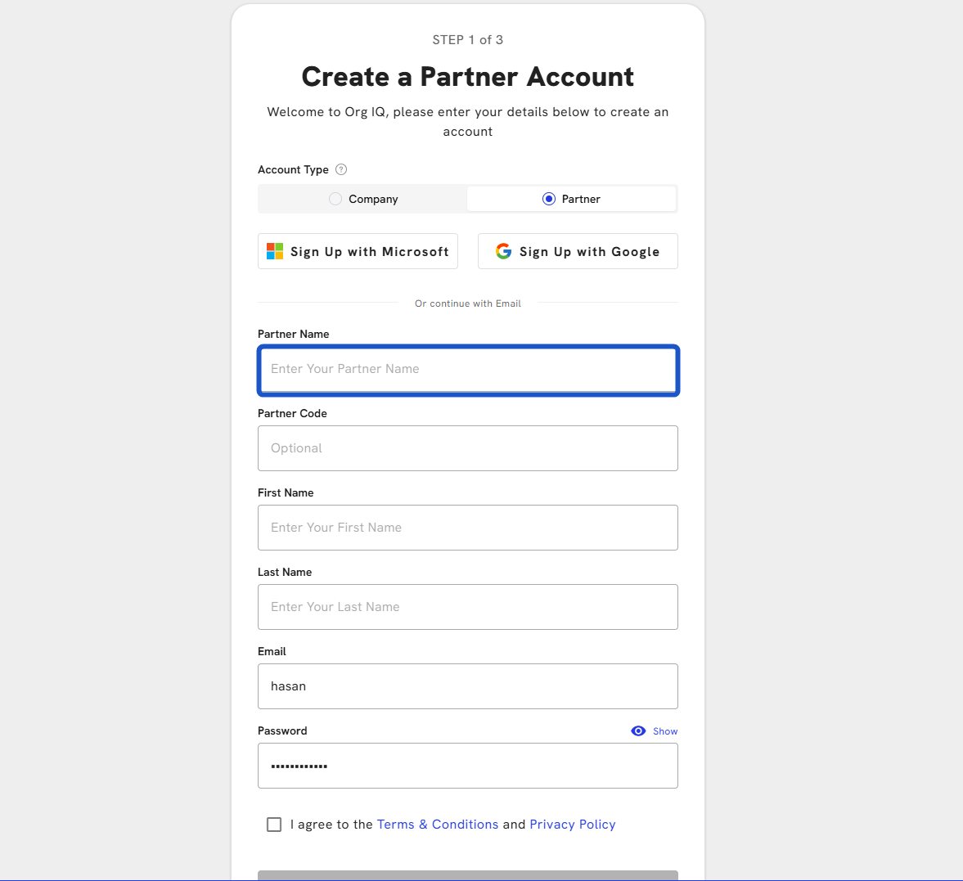Click the Show password text link
963x881 pixels.
[665, 731]
